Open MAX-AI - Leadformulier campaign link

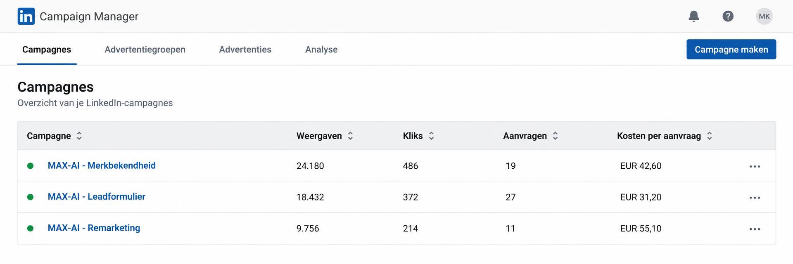click(x=97, y=197)
